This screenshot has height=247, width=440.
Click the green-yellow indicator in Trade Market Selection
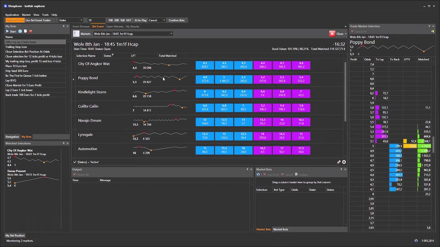[x=433, y=32]
